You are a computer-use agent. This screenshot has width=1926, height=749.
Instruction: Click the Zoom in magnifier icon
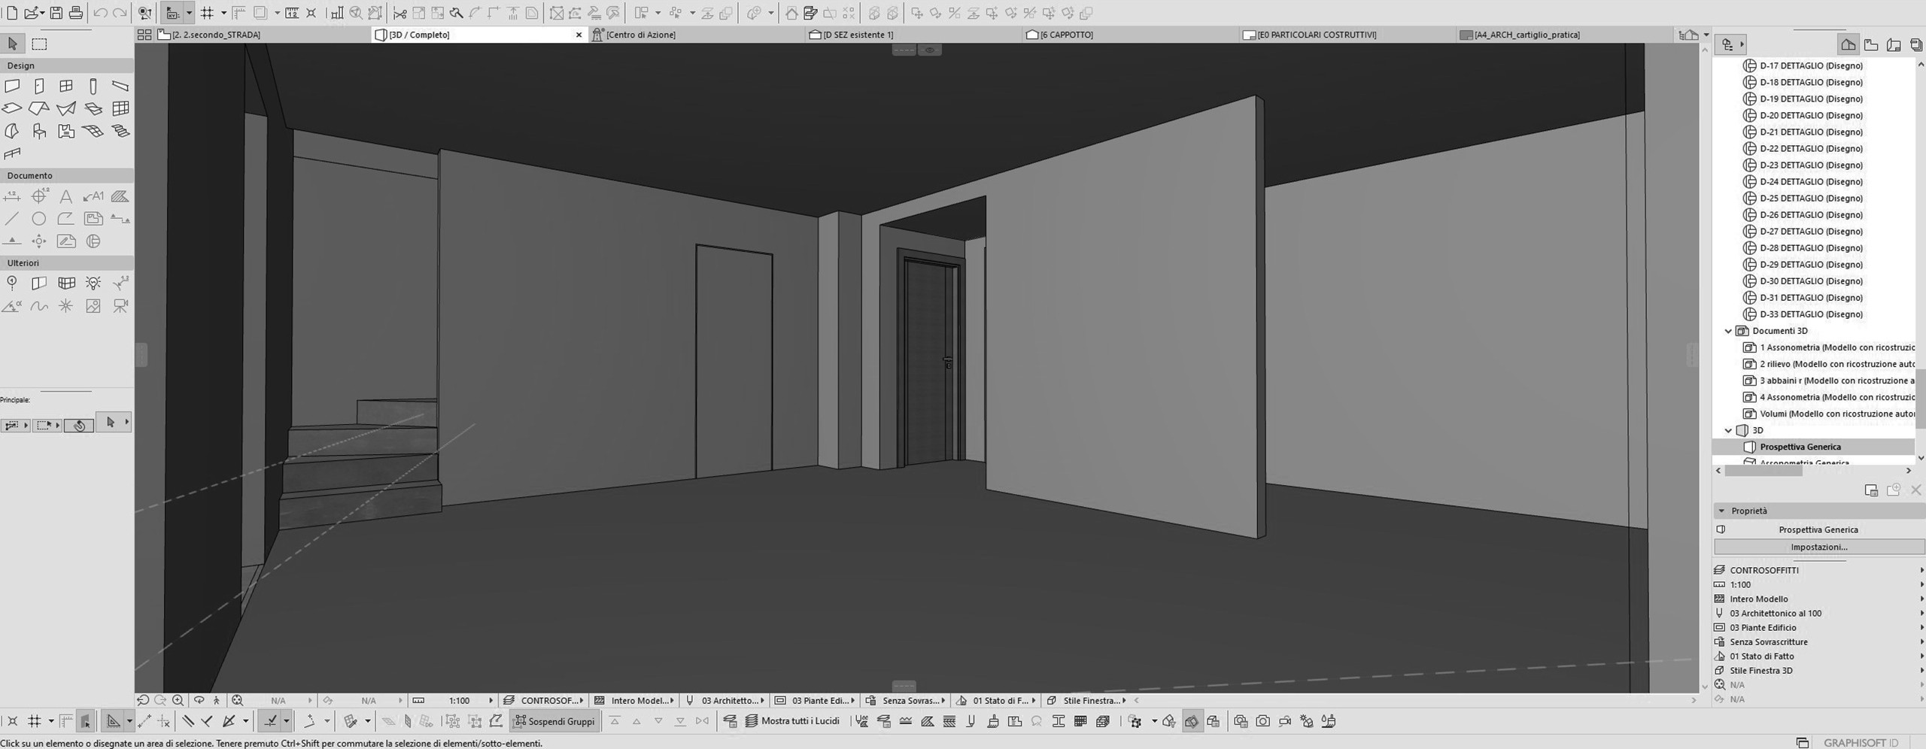178,700
